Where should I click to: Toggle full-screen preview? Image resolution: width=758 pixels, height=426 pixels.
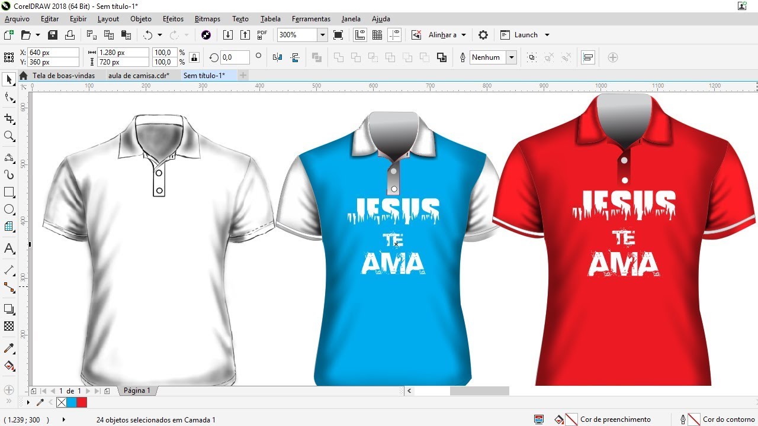point(338,35)
